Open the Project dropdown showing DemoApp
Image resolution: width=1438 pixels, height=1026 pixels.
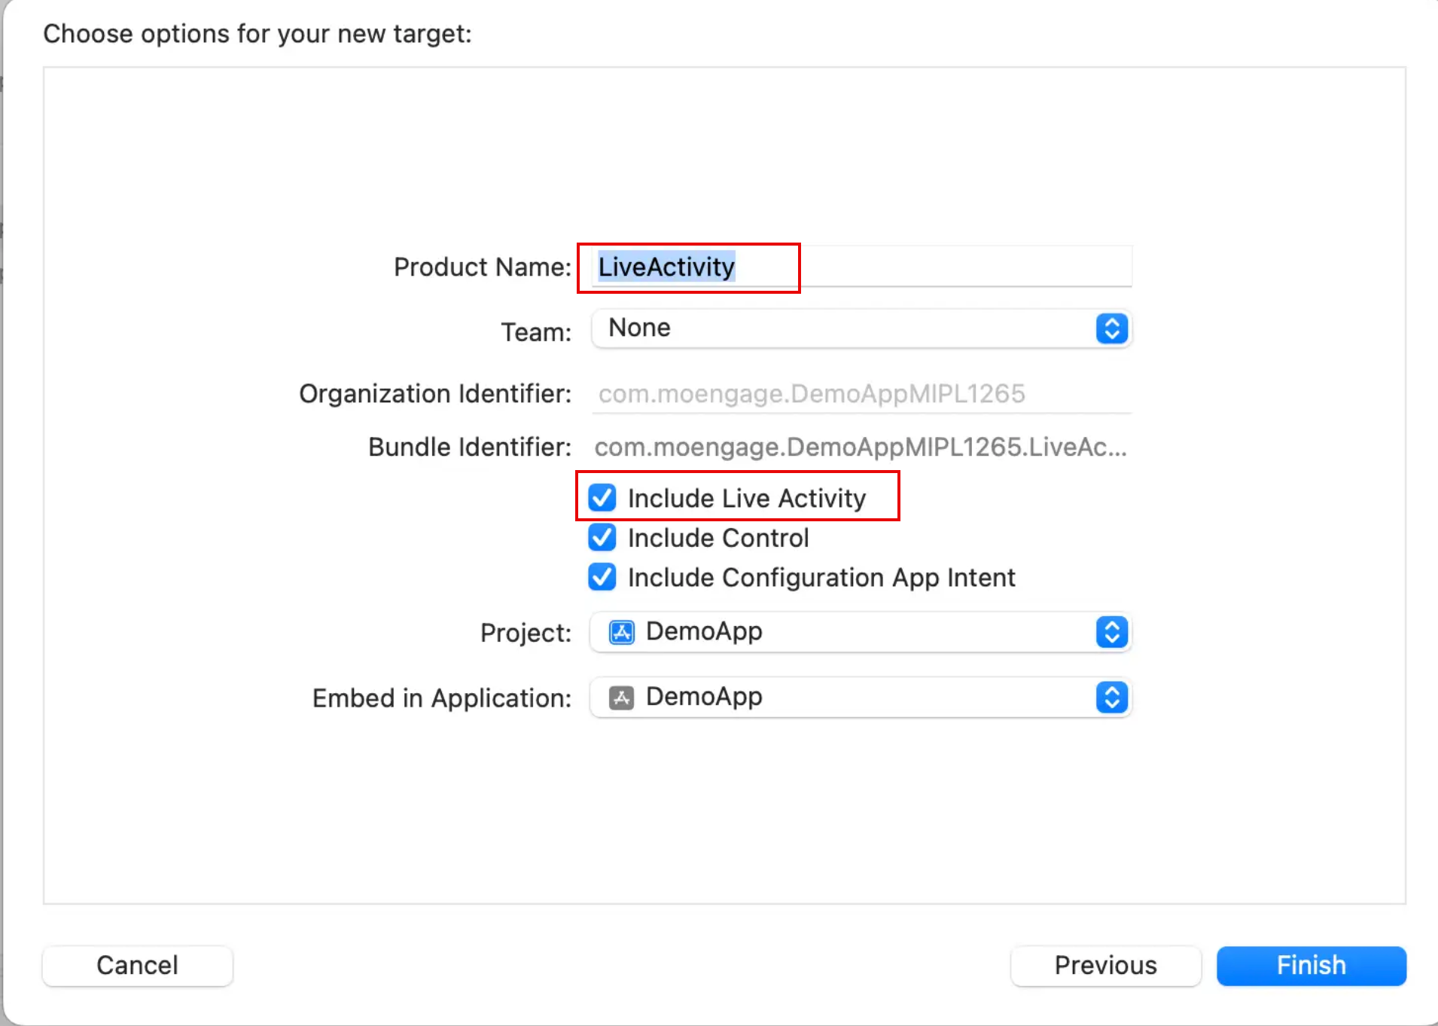coord(861,632)
